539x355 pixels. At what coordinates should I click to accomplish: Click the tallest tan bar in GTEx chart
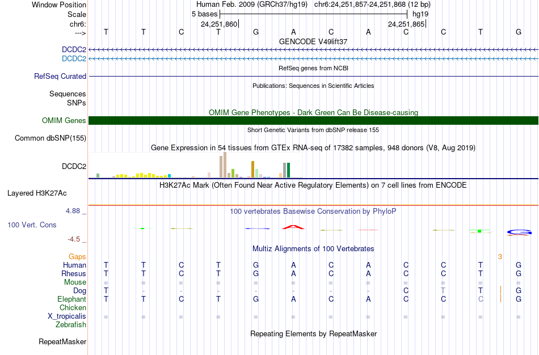pyautogui.click(x=225, y=165)
